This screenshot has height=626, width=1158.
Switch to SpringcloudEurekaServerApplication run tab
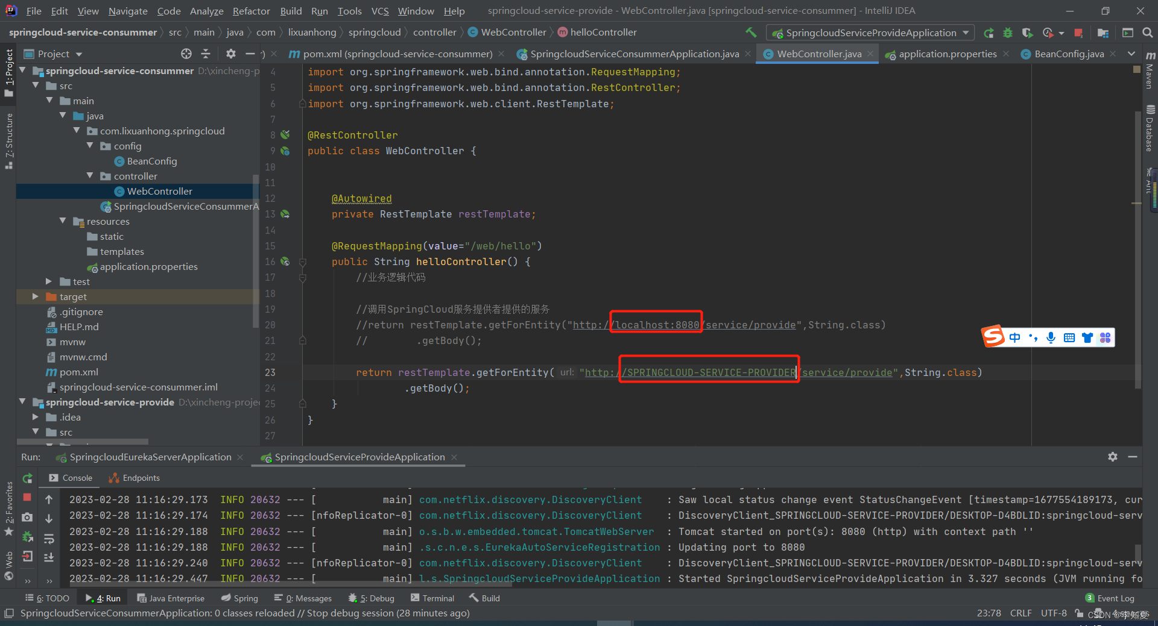[150, 457]
